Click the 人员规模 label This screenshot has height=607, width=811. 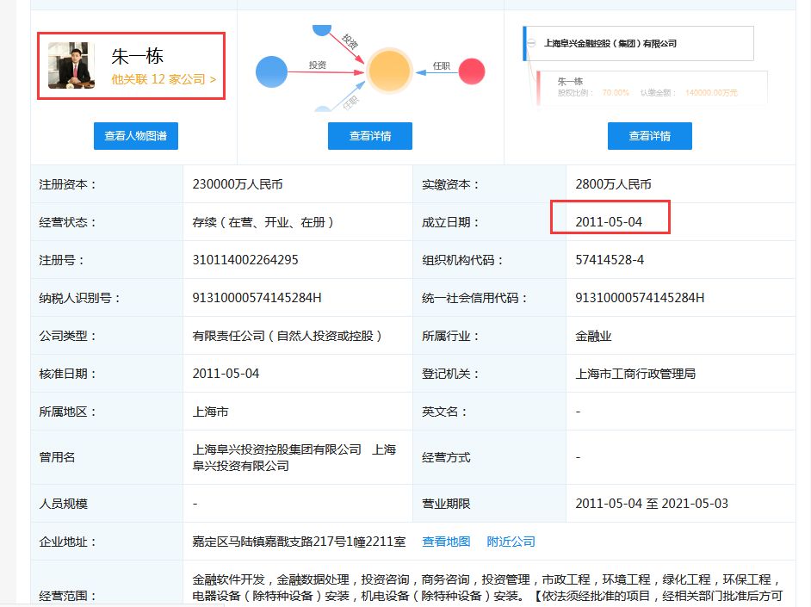[63, 504]
